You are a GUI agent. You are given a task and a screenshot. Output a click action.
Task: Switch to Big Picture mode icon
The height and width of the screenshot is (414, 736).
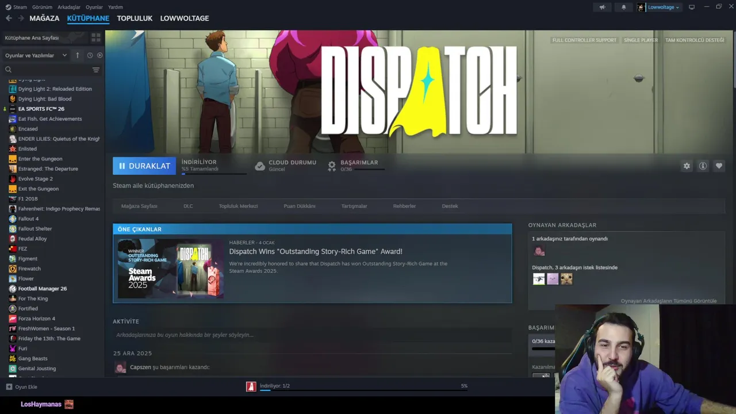pyautogui.click(x=692, y=7)
